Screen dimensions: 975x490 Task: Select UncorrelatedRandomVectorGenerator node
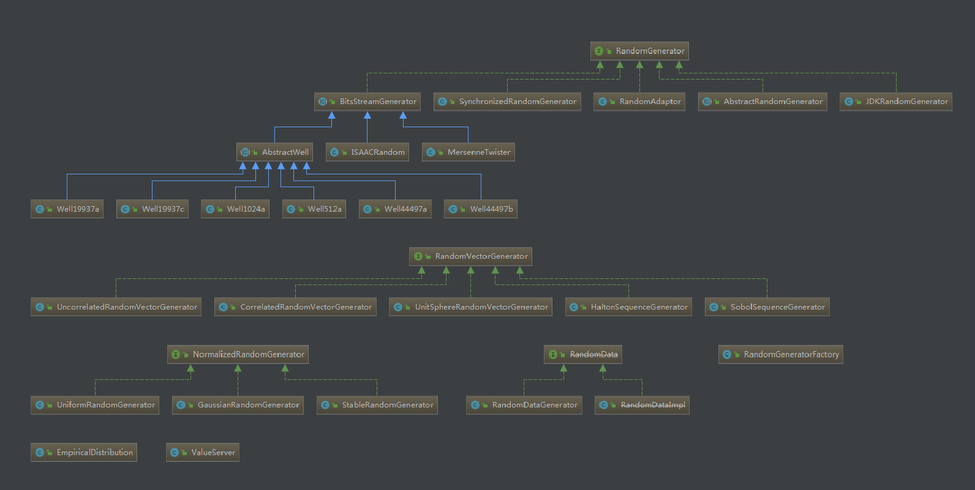coord(116,307)
